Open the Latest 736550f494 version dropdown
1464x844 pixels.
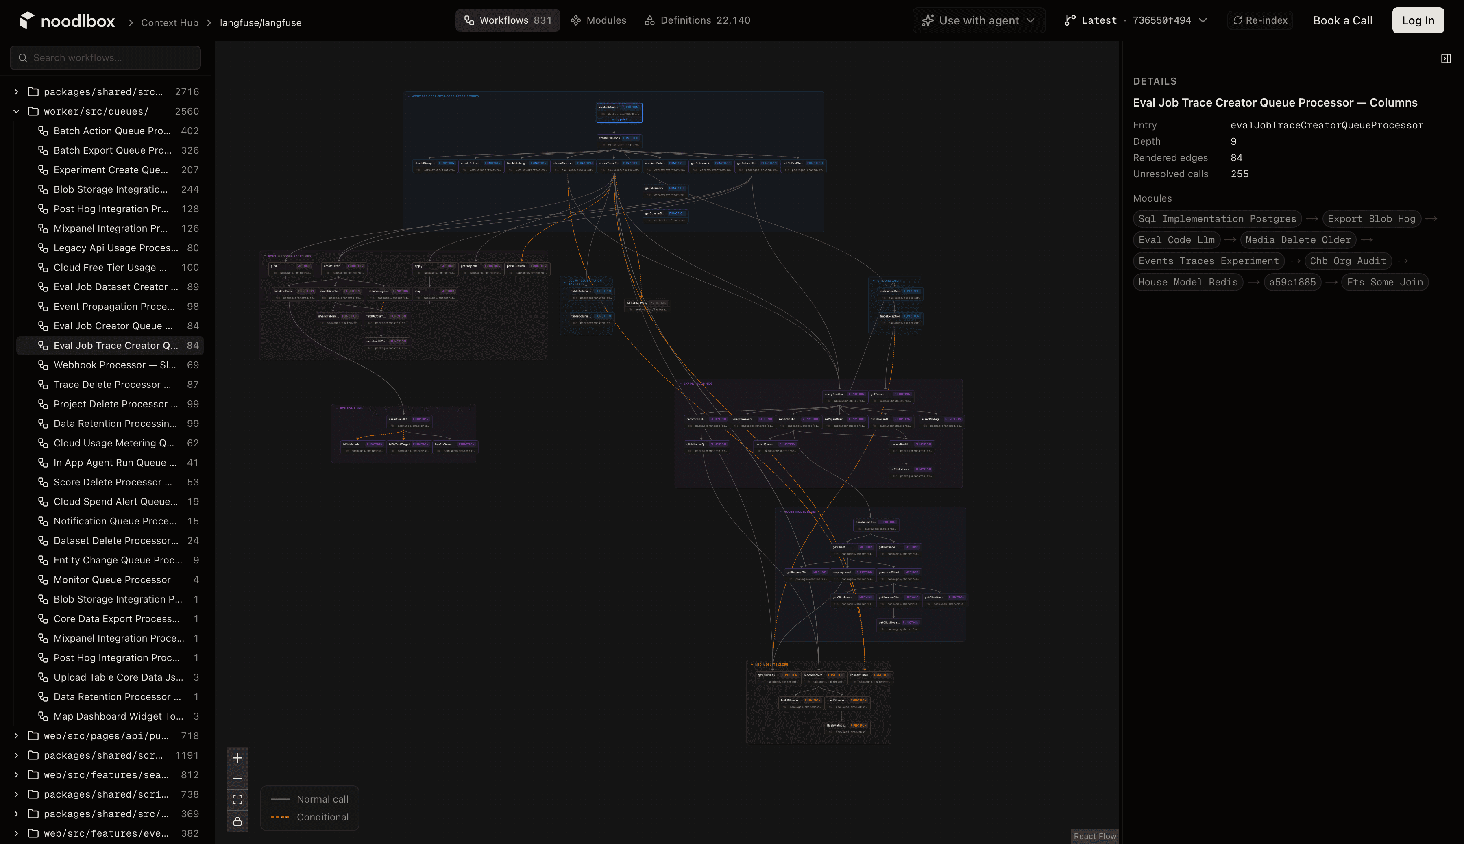coord(1136,20)
